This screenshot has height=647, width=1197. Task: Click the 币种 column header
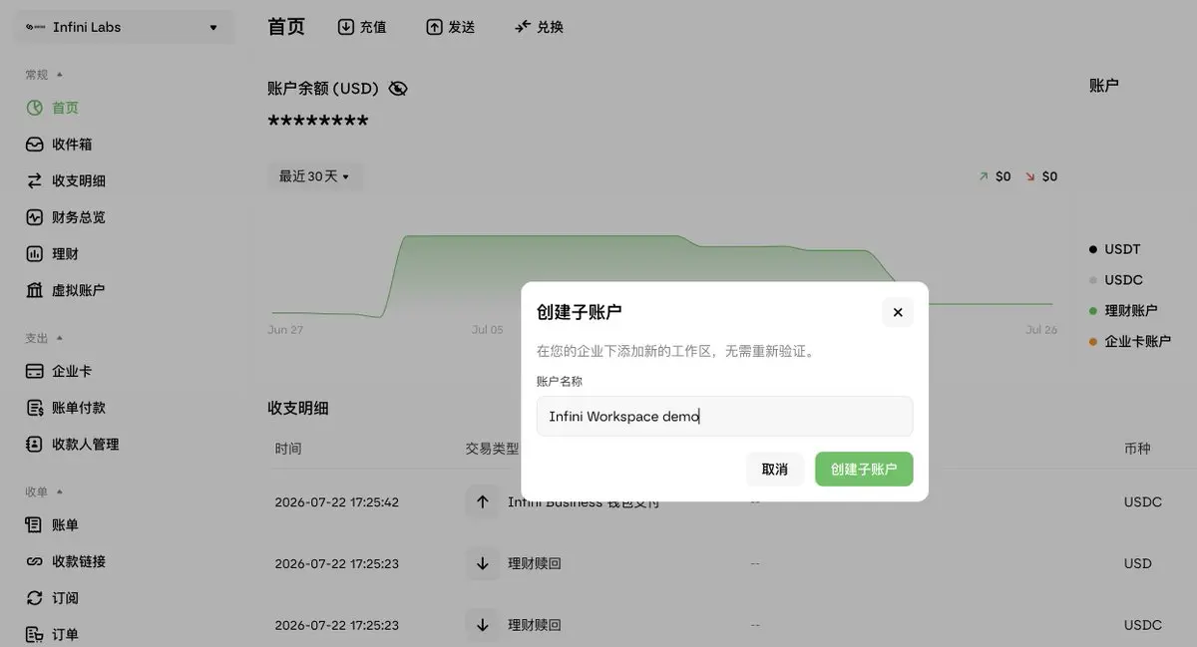1137,449
